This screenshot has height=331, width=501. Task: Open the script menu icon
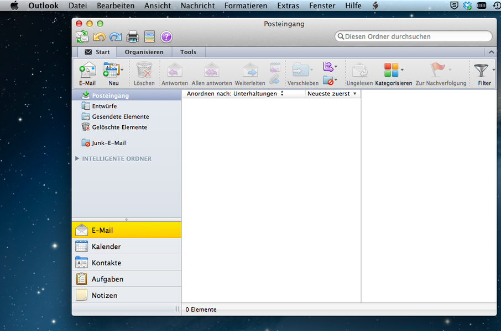pos(376,6)
